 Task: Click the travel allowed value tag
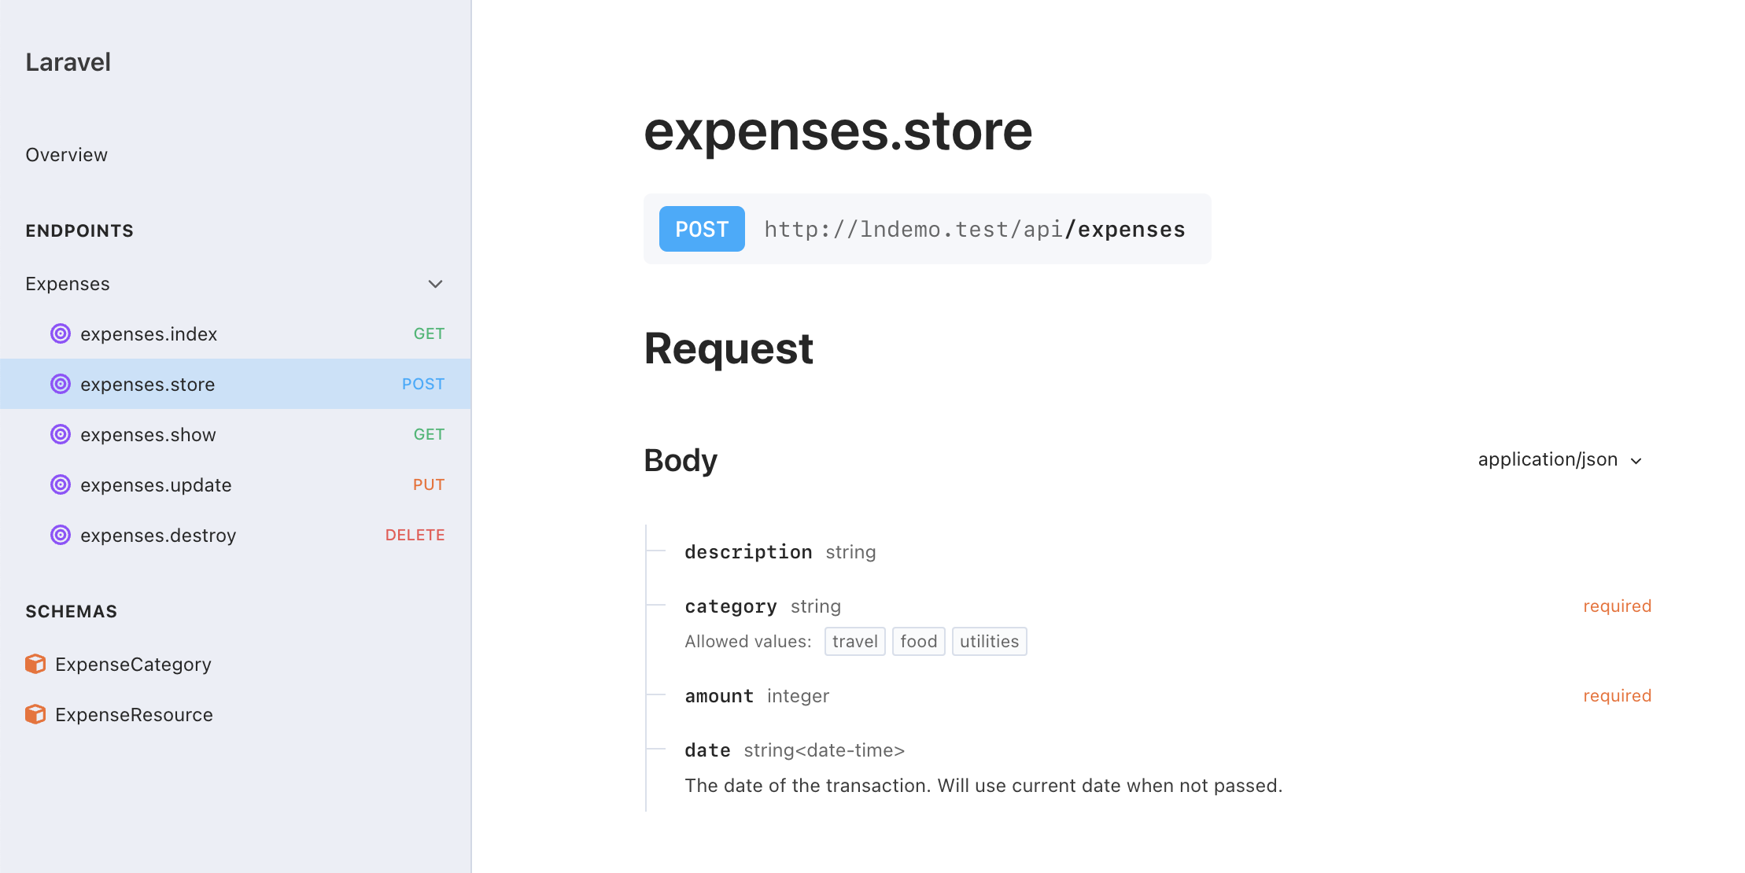[x=854, y=642]
